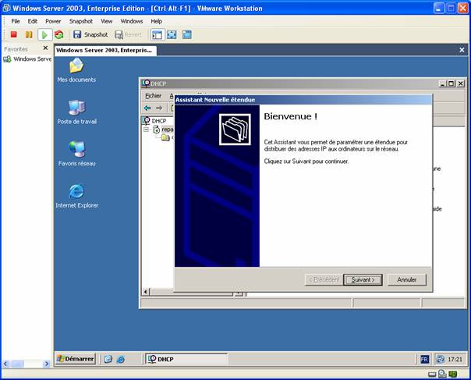This screenshot has height=380, width=471.
Task: Click the Mes documents desktop icon
Action: (76, 70)
